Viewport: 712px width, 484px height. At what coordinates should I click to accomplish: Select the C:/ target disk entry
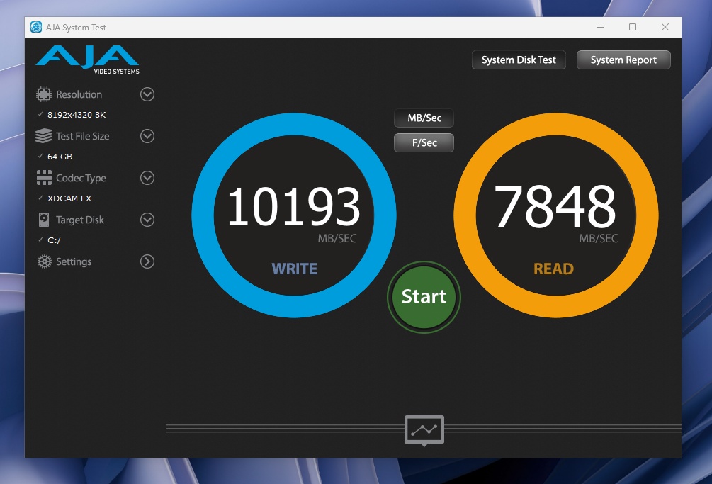[x=54, y=240]
